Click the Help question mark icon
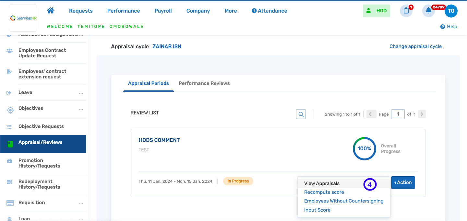Screen dimensions: 467x221 (443, 27)
